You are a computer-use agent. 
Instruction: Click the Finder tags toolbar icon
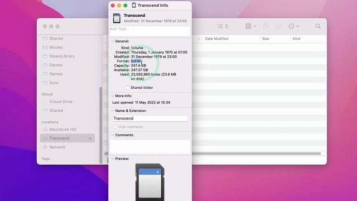[x=278, y=26]
